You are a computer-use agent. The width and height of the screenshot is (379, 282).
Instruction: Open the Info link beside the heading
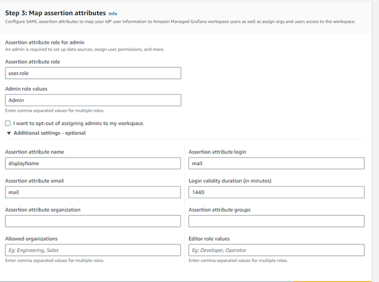[113, 13]
